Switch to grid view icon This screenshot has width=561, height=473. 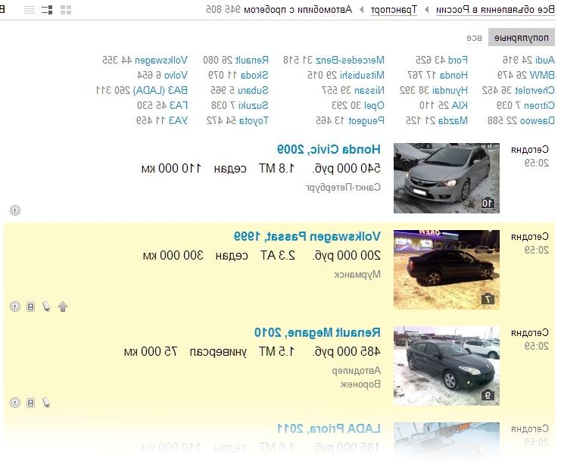(x=66, y=10)
